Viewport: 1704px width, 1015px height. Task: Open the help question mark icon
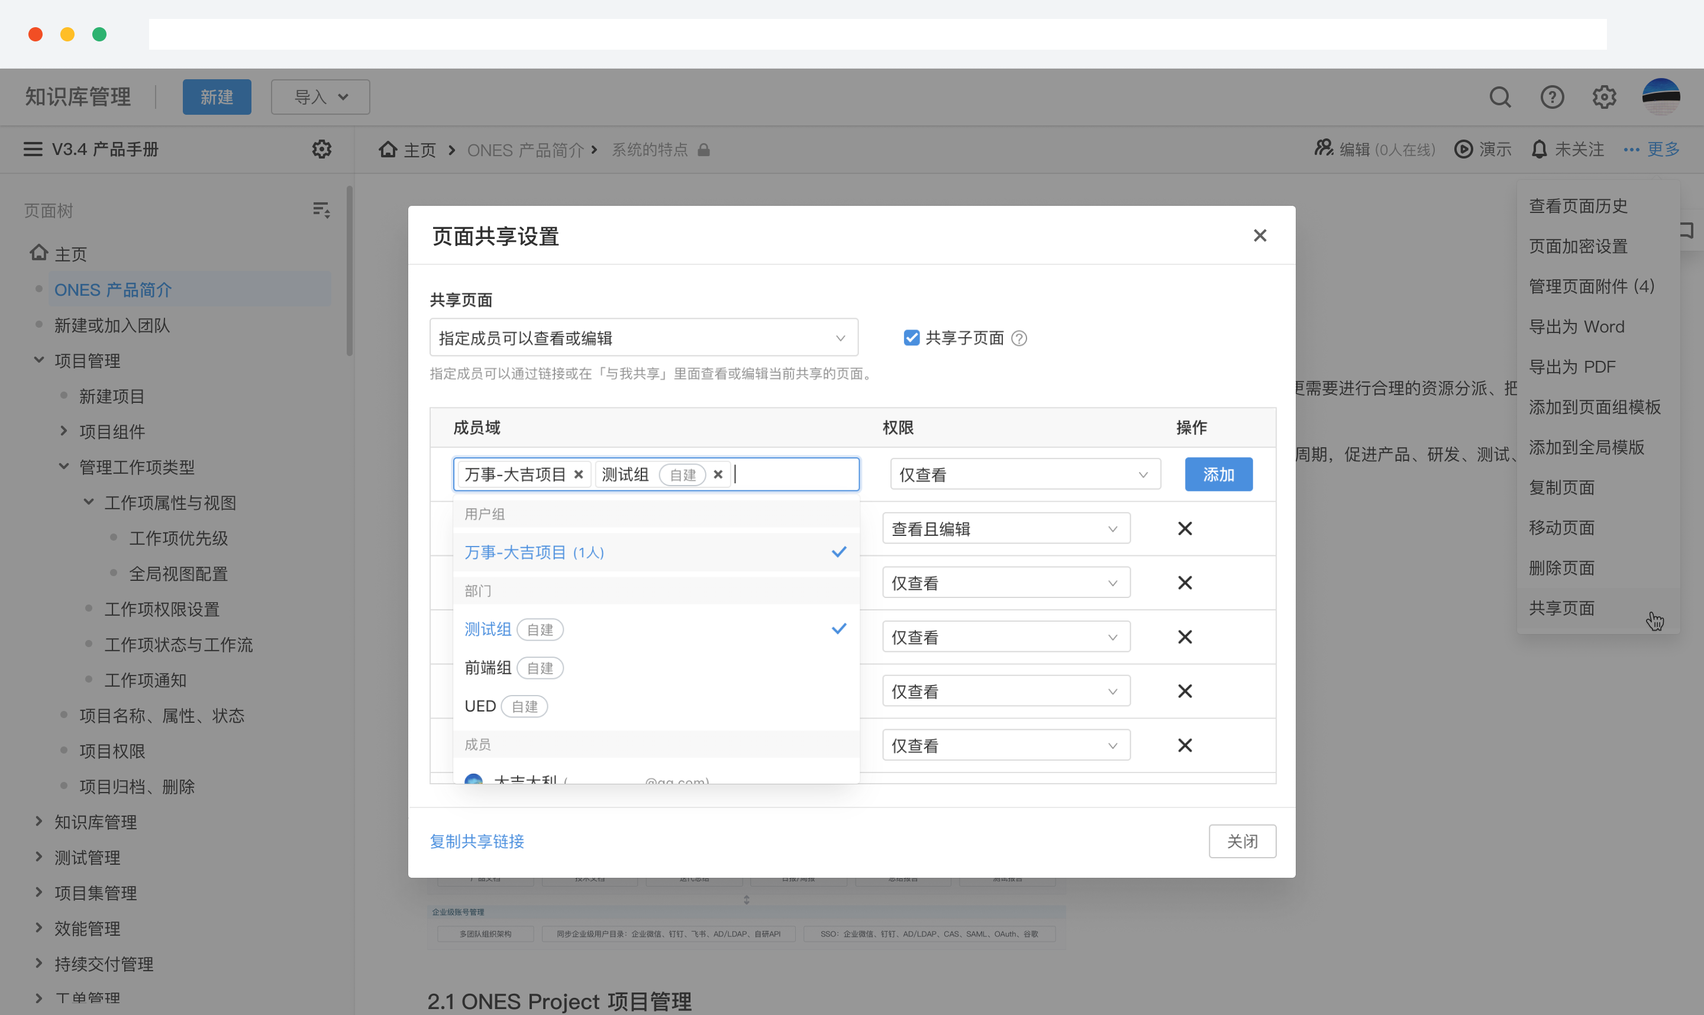[x=1551, y=97]
